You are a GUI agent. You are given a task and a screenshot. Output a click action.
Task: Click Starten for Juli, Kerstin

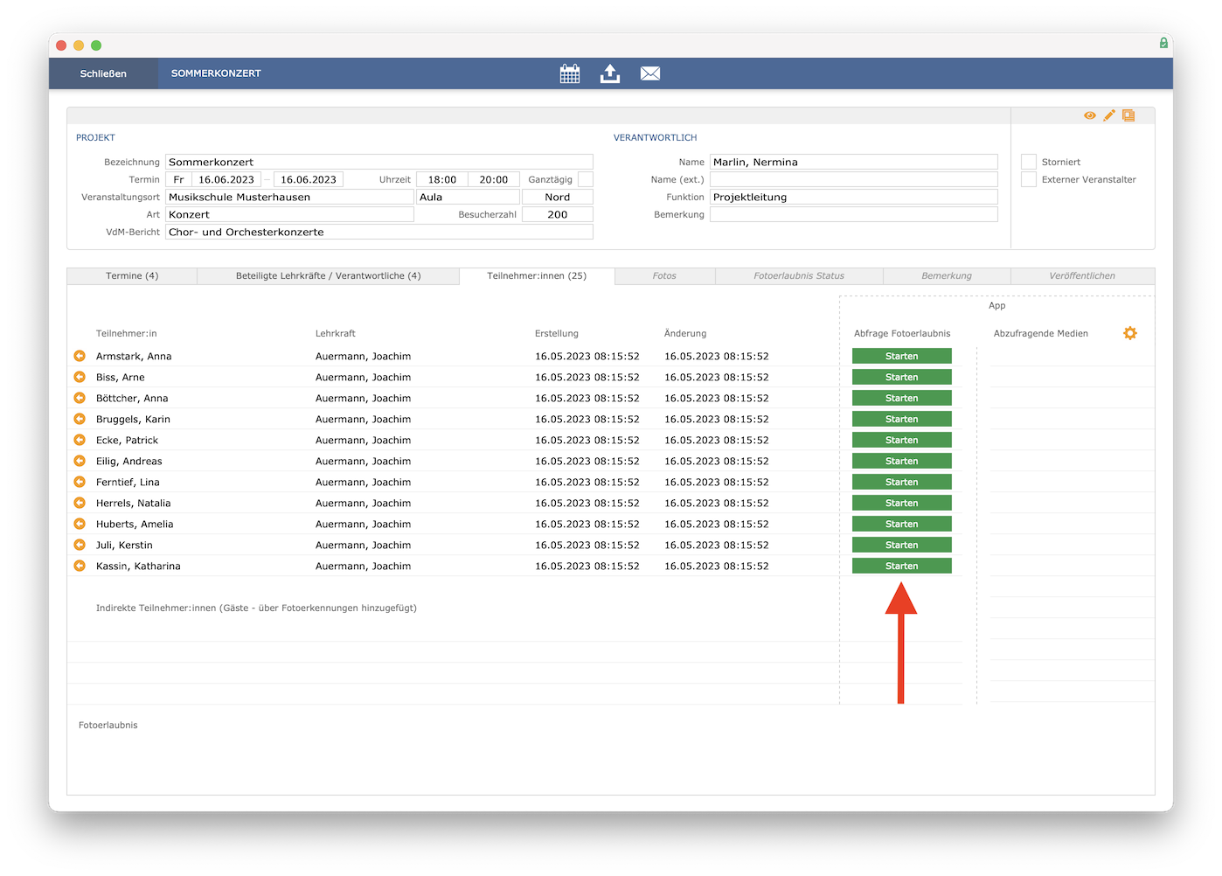pyautogui.click(x=902, y=545)
